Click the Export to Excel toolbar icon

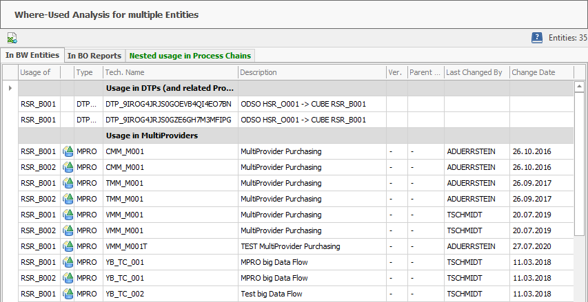(12, 39)
